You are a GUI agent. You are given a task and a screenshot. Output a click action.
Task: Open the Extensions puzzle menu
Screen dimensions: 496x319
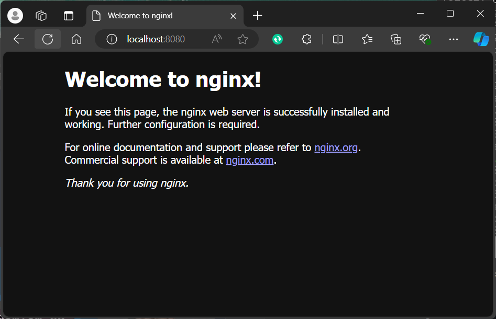click(x=307, y=39)
